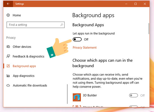Screen dimensions: 154x112
Task: Click the sidebar vertical scrollbar
Action: 67,94
